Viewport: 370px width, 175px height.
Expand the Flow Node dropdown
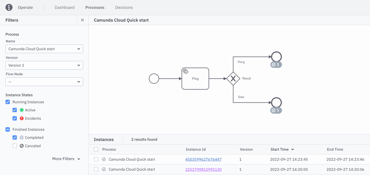(44, 82)
